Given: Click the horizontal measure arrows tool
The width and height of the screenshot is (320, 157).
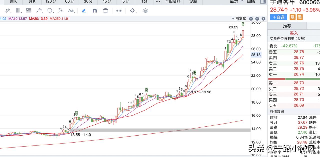Looking at the screenshot, I should [119, 10].
